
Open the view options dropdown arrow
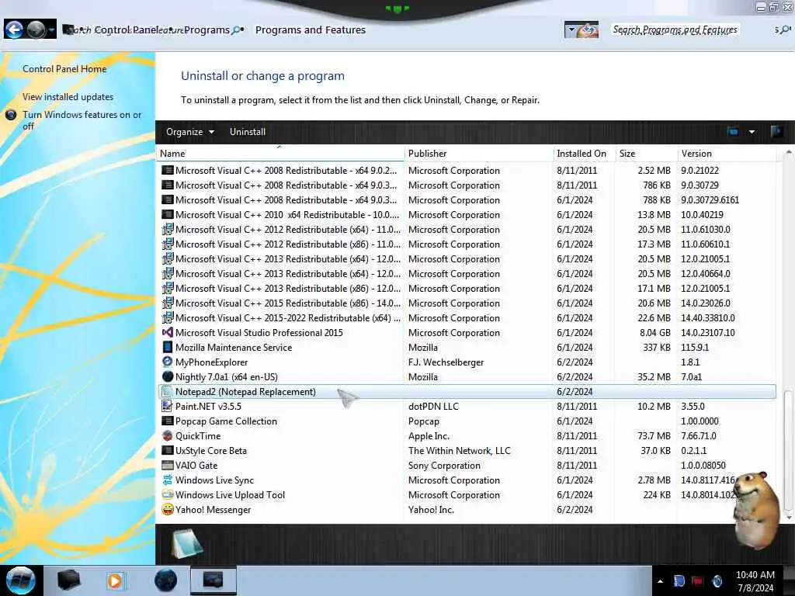tap(752, 132)
